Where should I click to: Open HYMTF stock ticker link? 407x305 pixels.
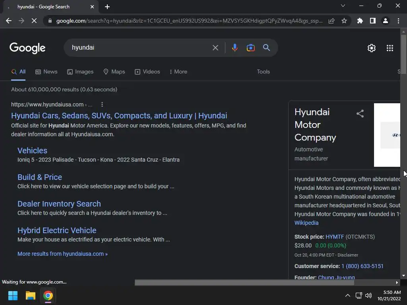(335, 237)
